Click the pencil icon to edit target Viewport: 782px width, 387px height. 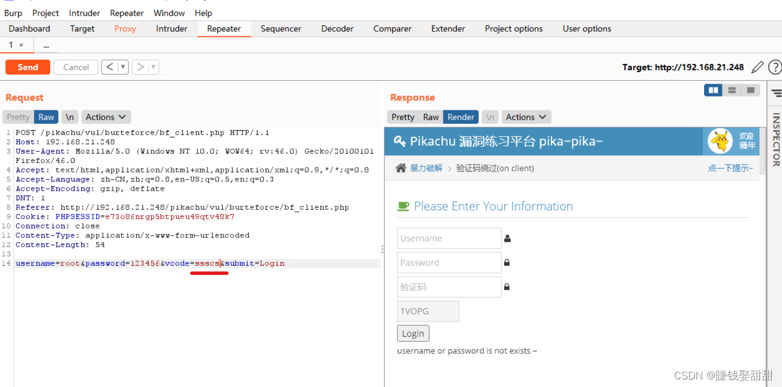click(x=757, y=68)
